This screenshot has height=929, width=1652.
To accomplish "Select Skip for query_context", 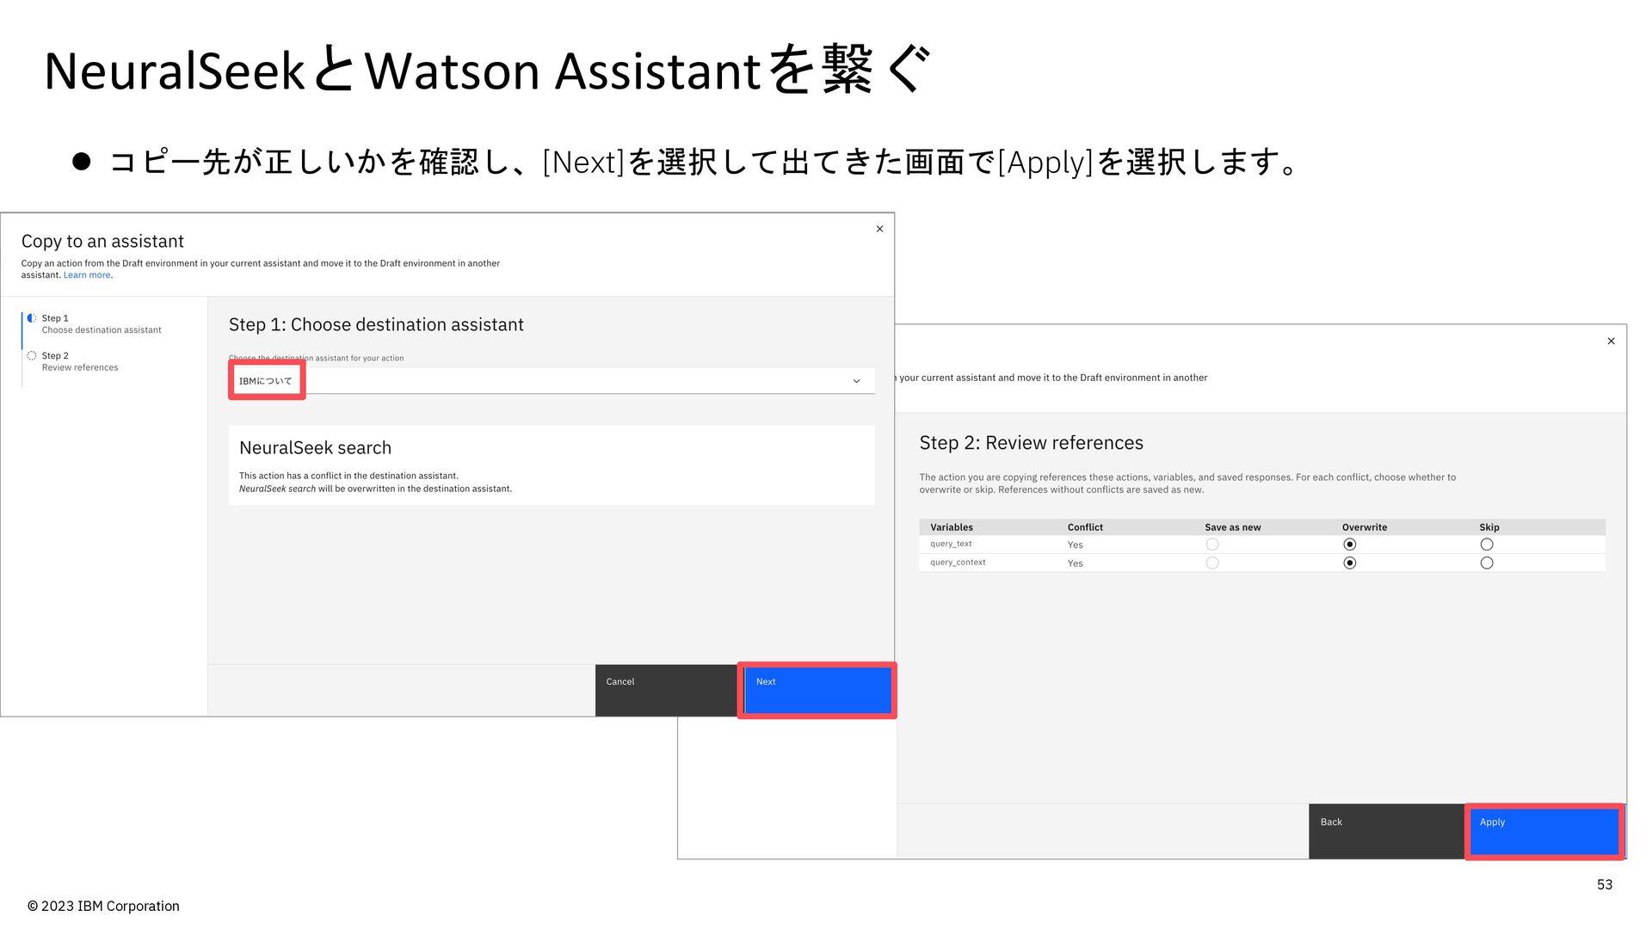I will click(1487, 563).
